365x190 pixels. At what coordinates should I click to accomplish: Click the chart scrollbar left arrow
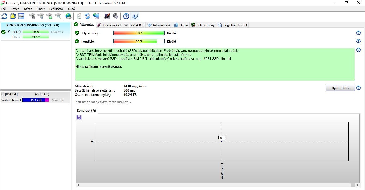point(78,185)
